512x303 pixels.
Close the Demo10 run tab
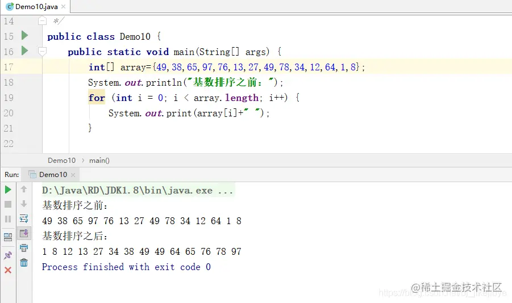click(x=73, y=175)
